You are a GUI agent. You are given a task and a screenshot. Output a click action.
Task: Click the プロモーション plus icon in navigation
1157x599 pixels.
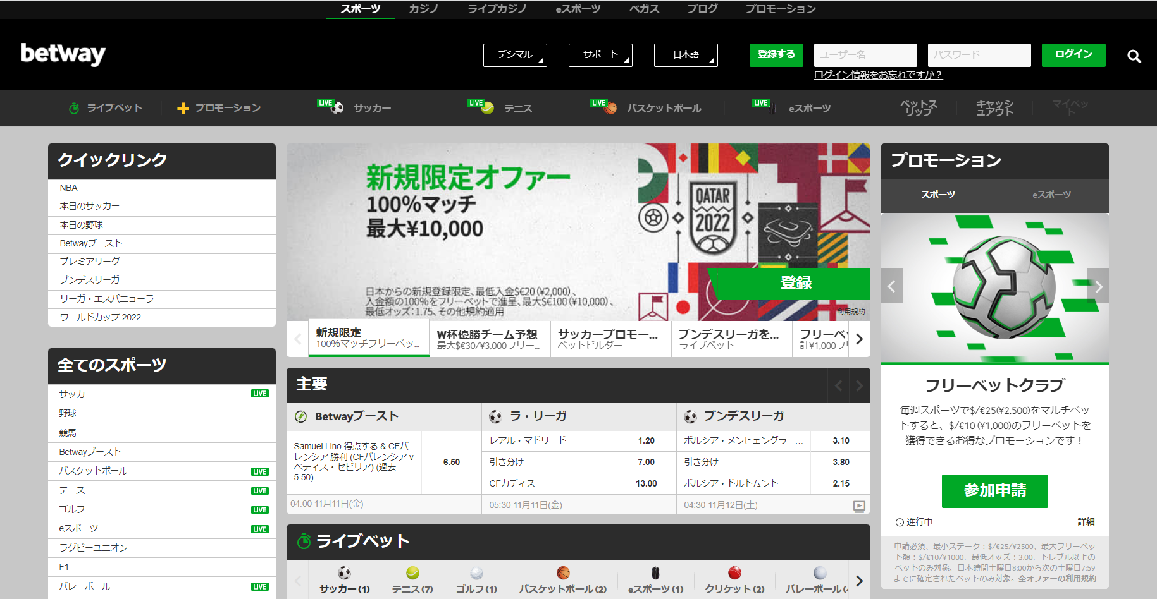point(183,108)
